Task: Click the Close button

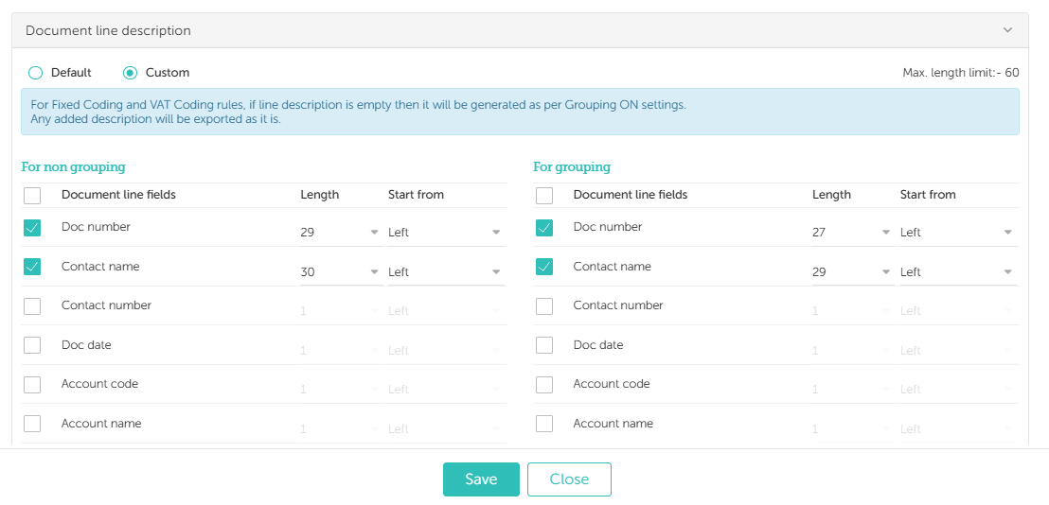Action: click(x=569, y=479)
